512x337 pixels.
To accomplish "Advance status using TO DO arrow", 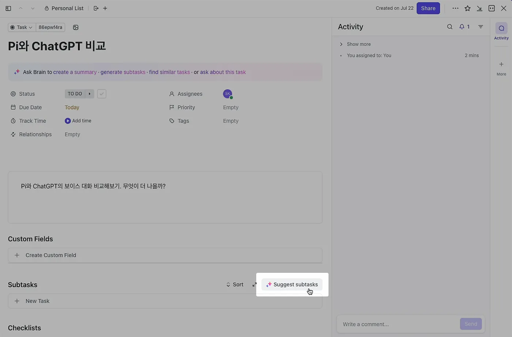I will (x=90, y=94).
